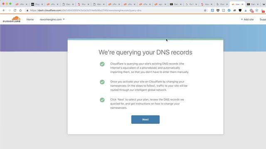The width and height of the screenshot is (266, 149).
Task: Click the paragraph starting 'Once you activate'
Action: [149, 86]
